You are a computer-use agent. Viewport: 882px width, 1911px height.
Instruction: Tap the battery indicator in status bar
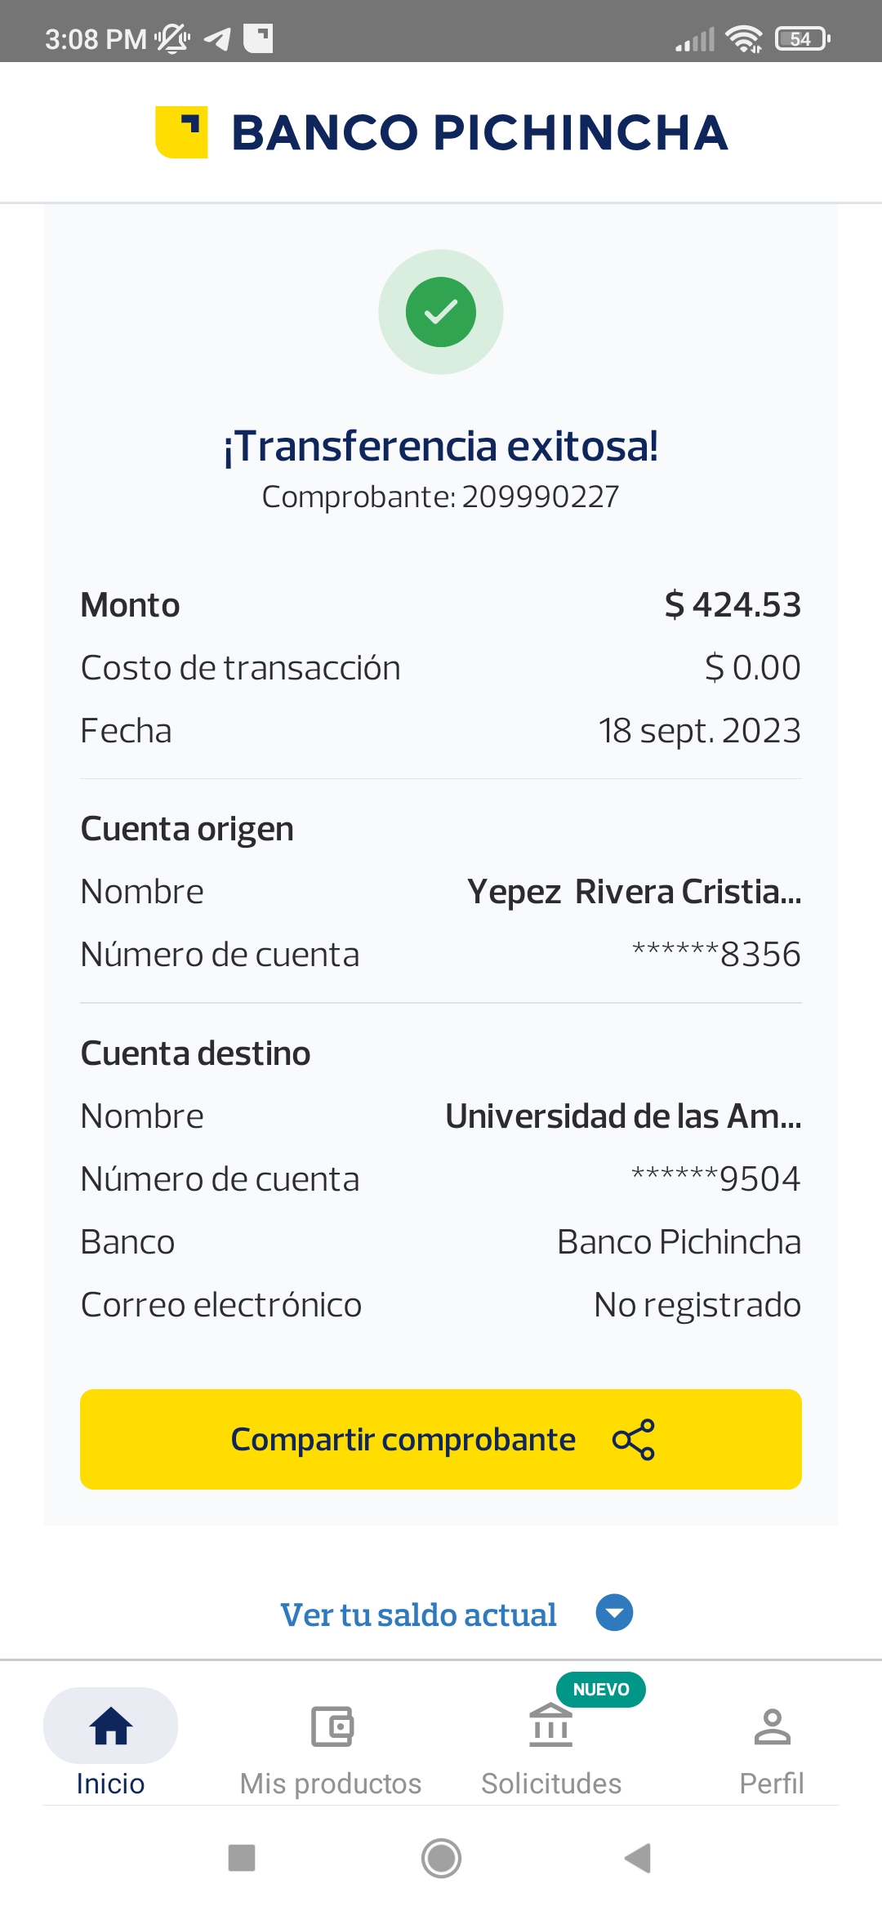pyautogui.click(x=803, y=38)
